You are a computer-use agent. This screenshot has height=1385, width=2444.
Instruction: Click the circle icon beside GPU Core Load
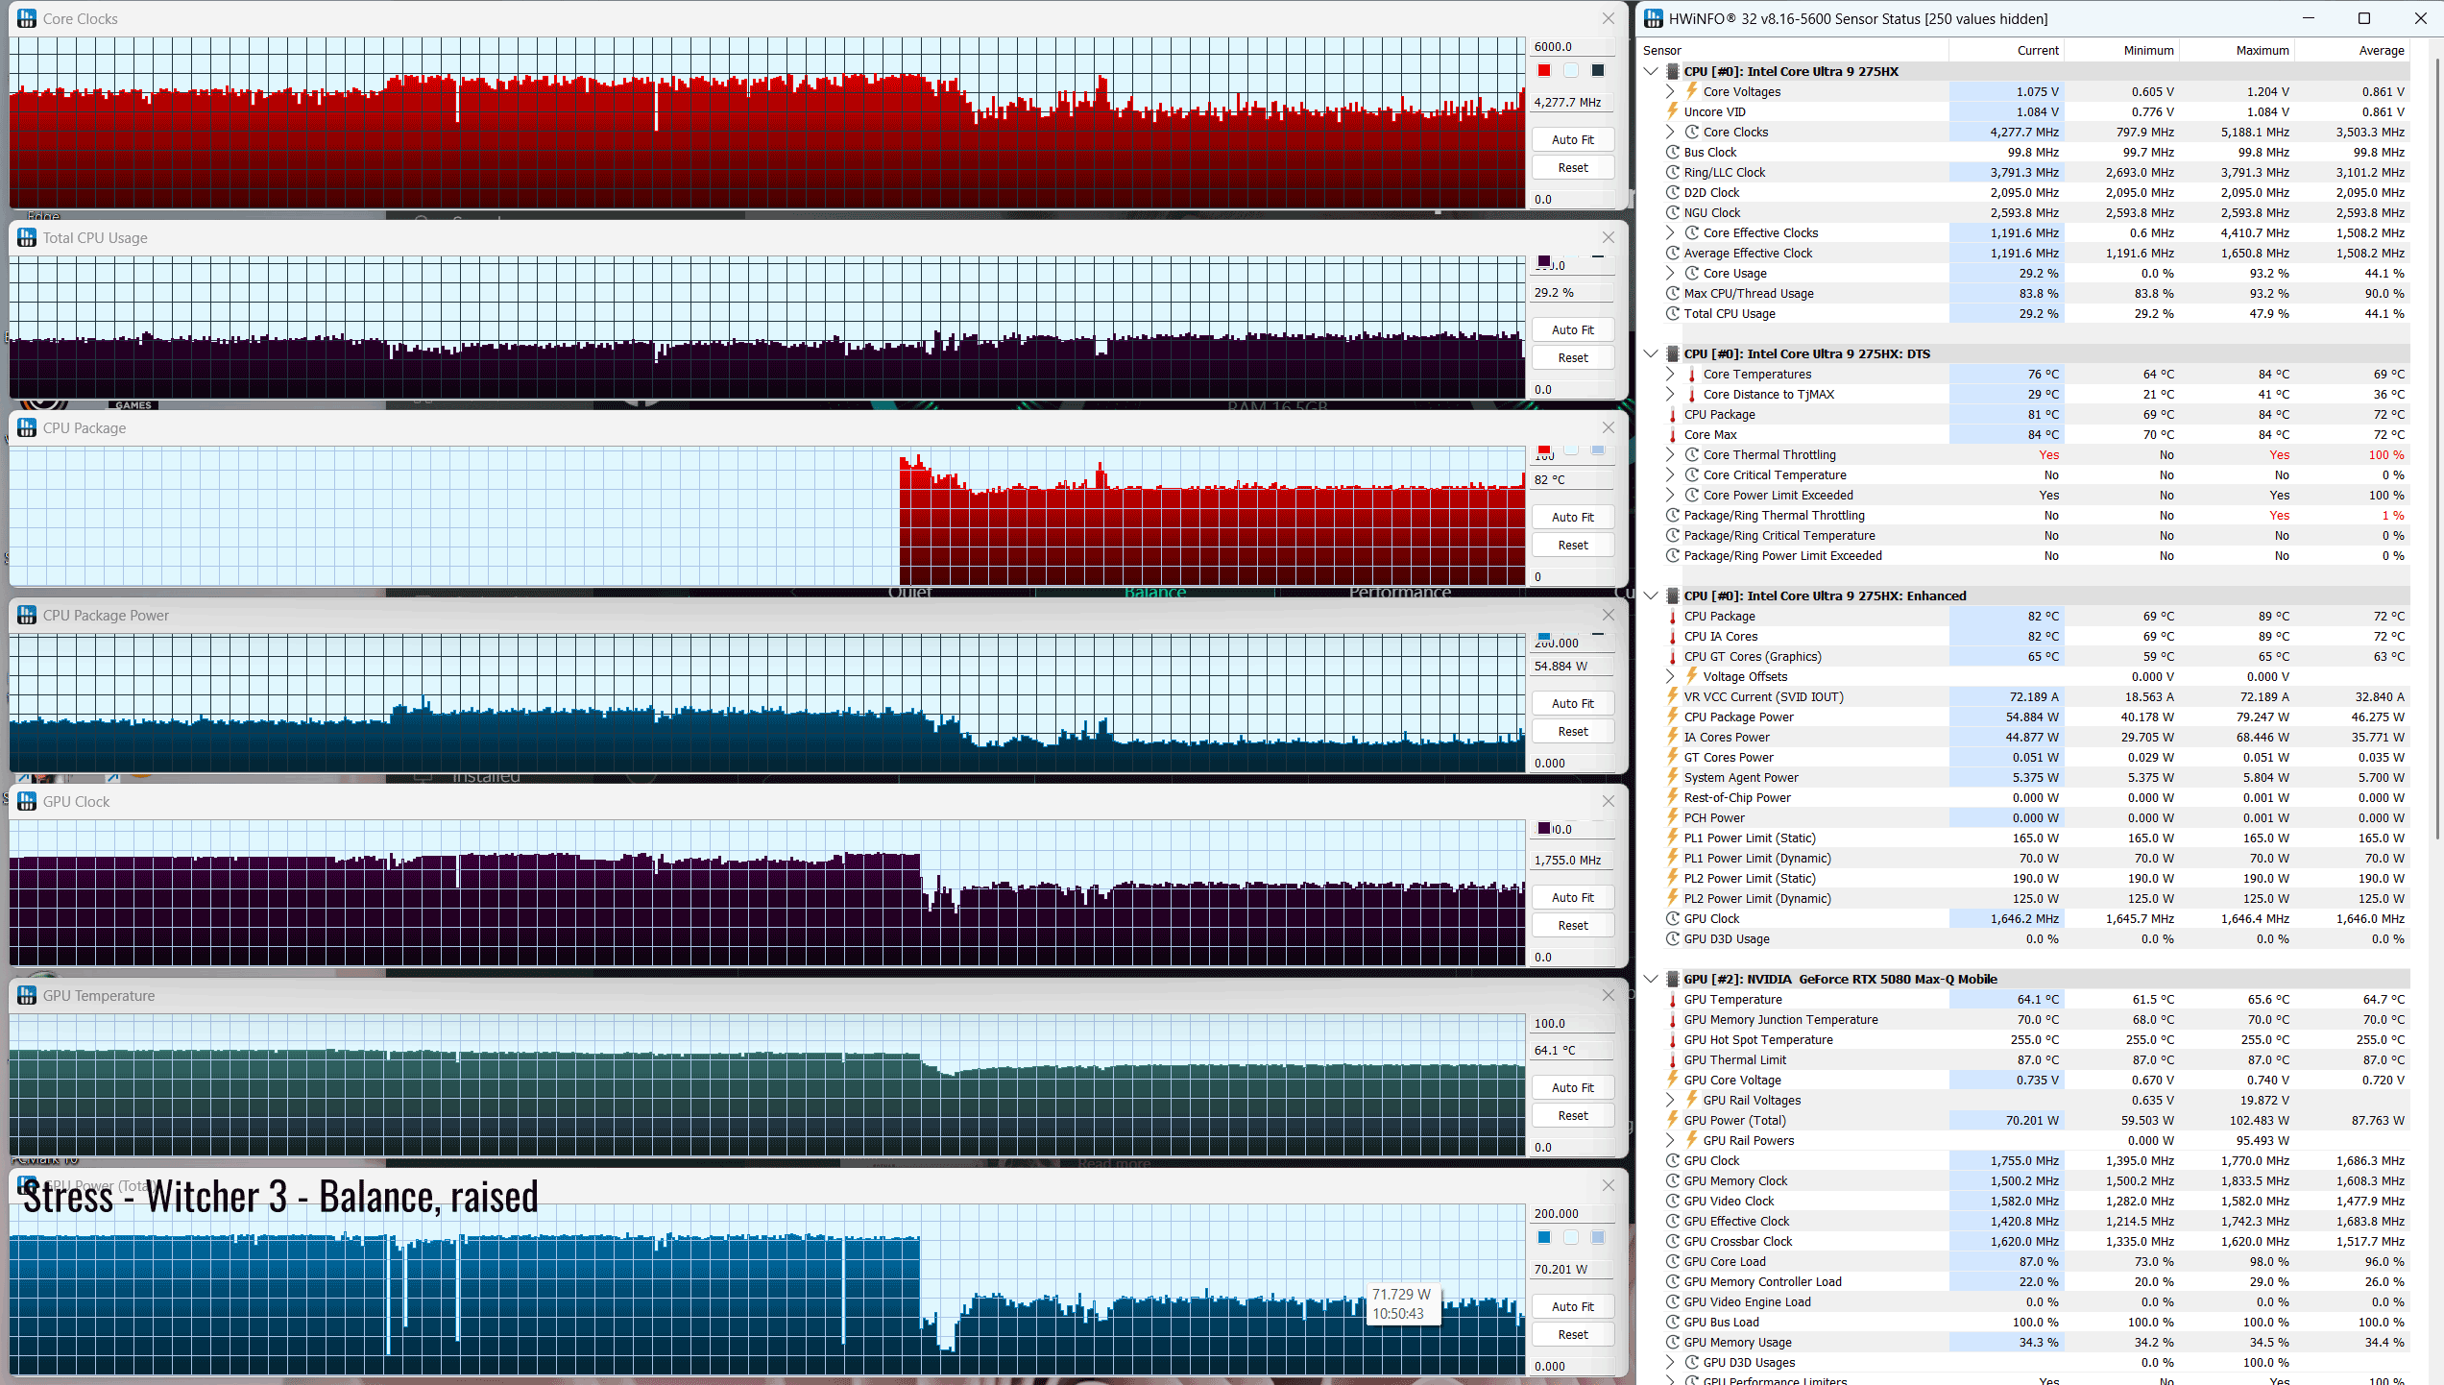[x=1672, y=1261]
